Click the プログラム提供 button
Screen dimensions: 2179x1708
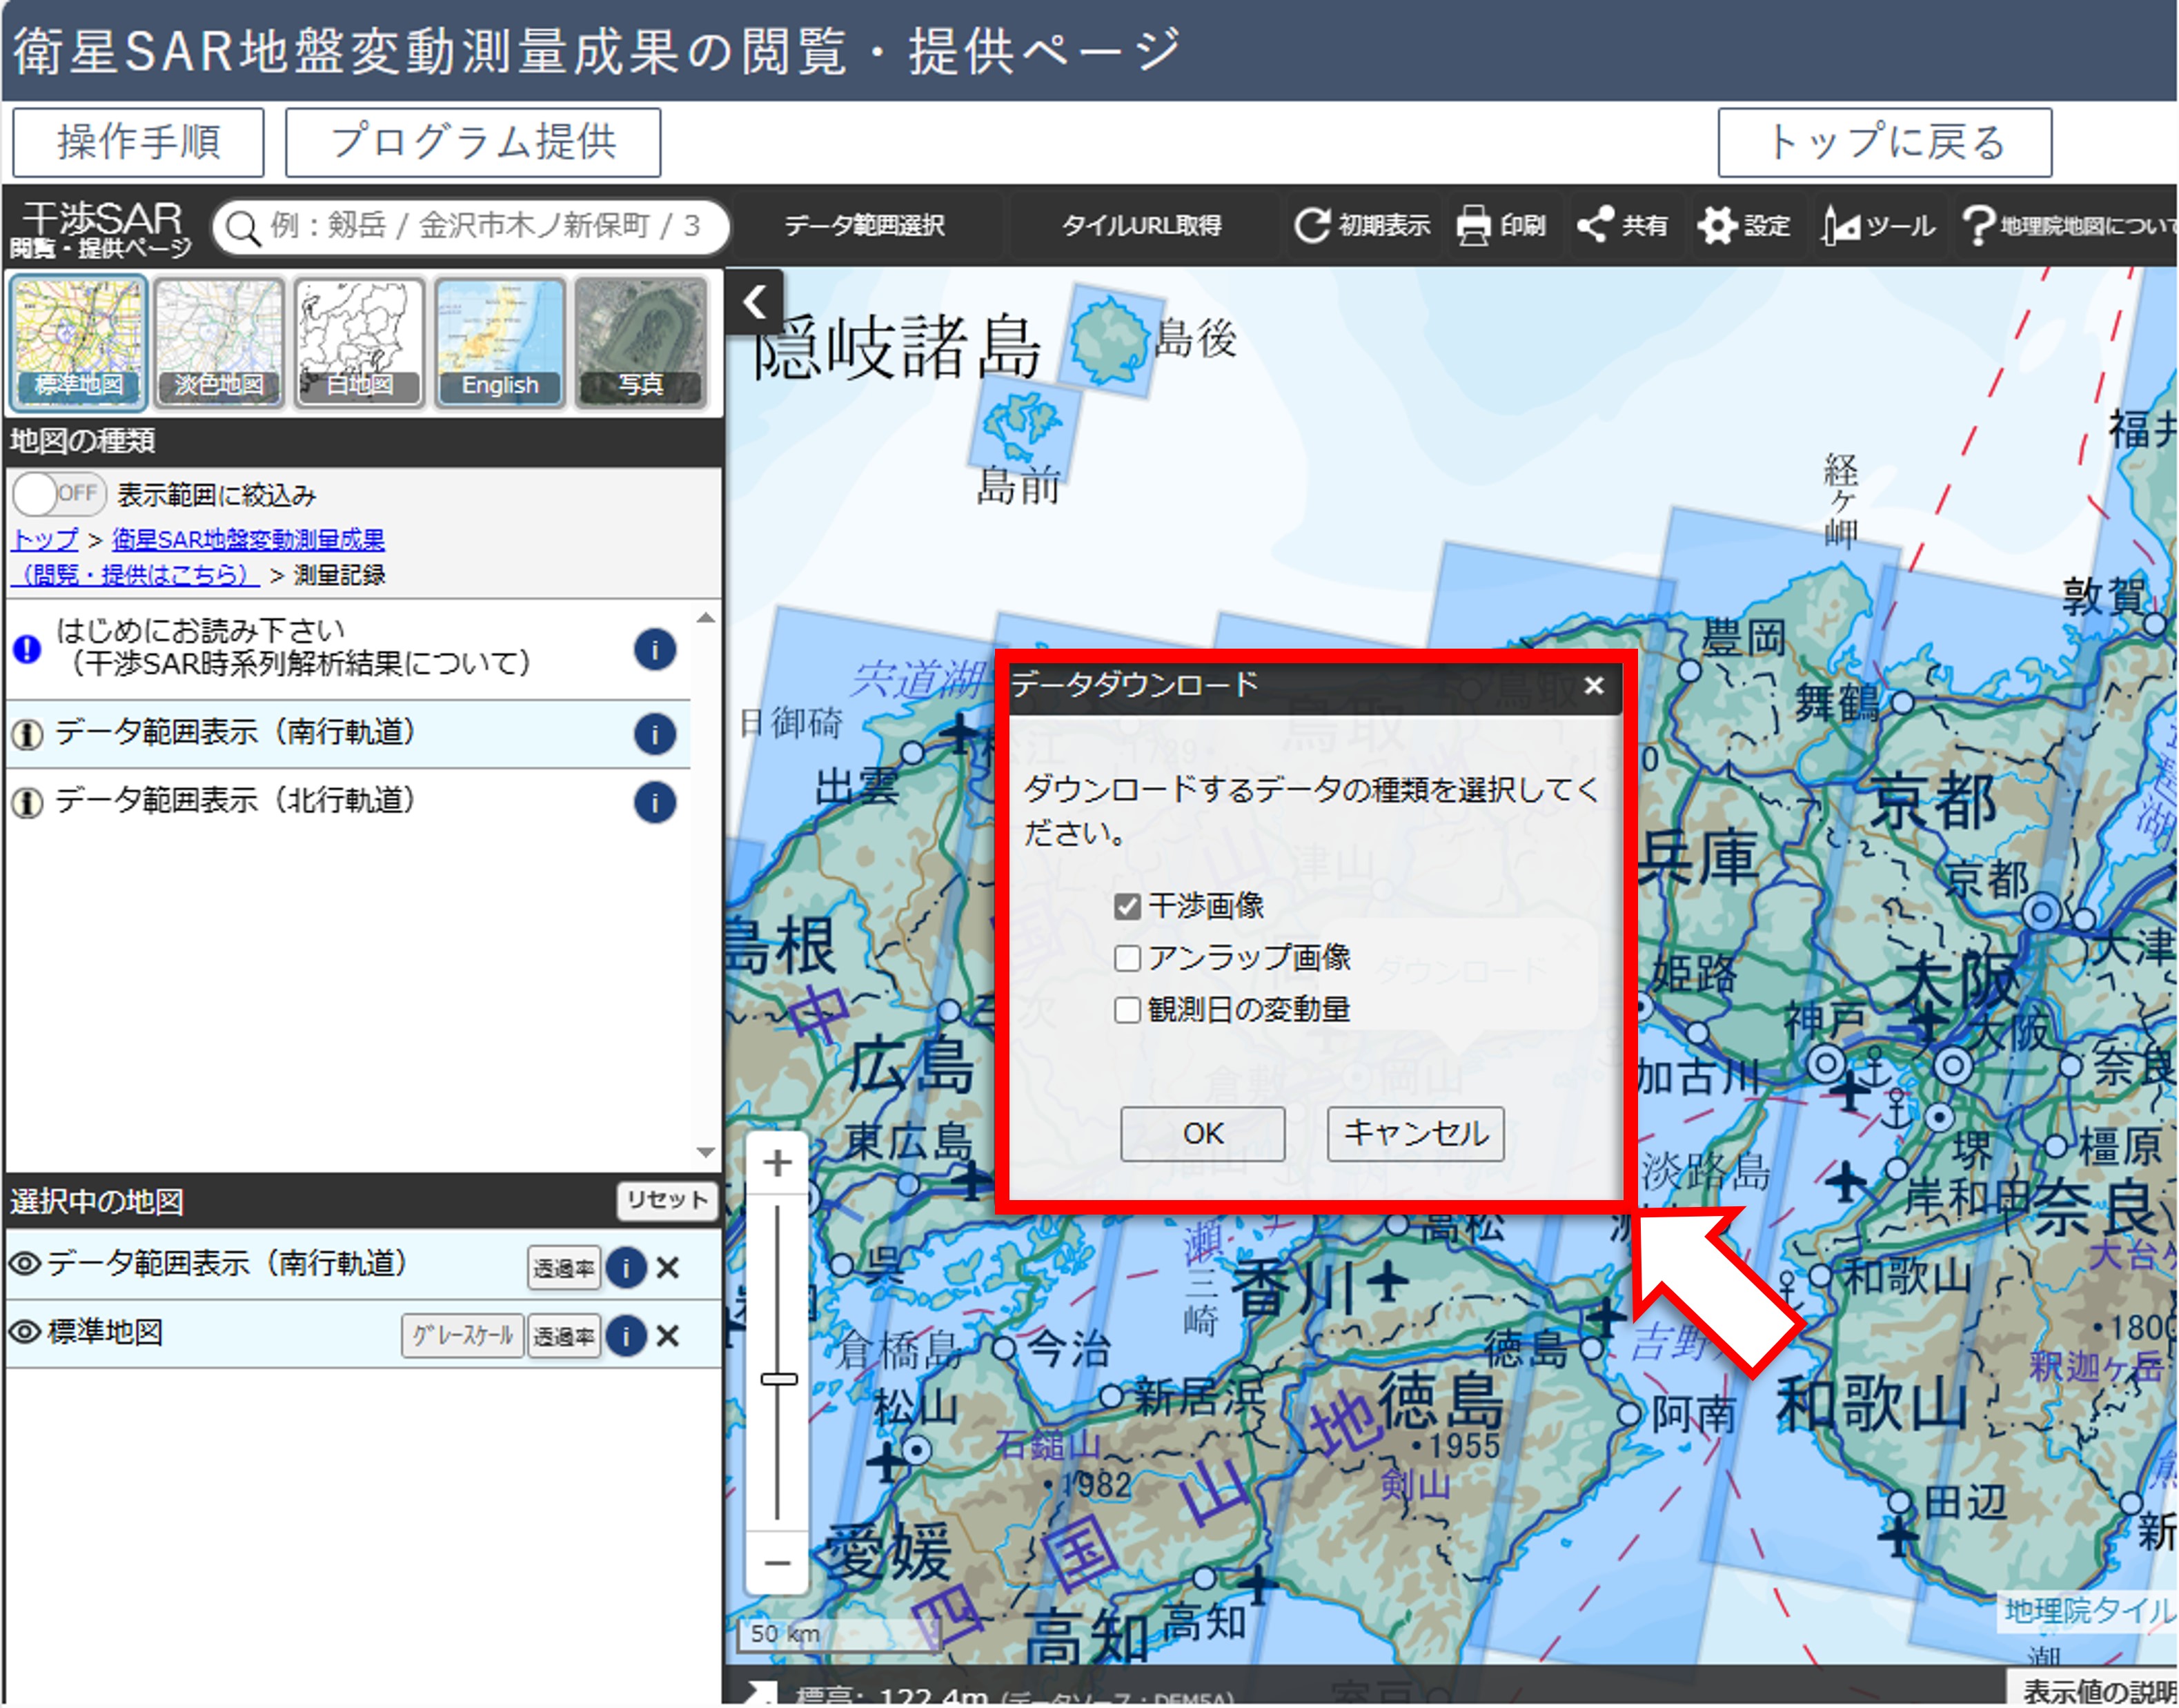point(473,142)
